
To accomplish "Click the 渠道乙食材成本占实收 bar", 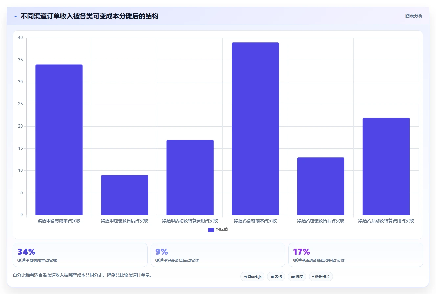I will coord(255,129).
